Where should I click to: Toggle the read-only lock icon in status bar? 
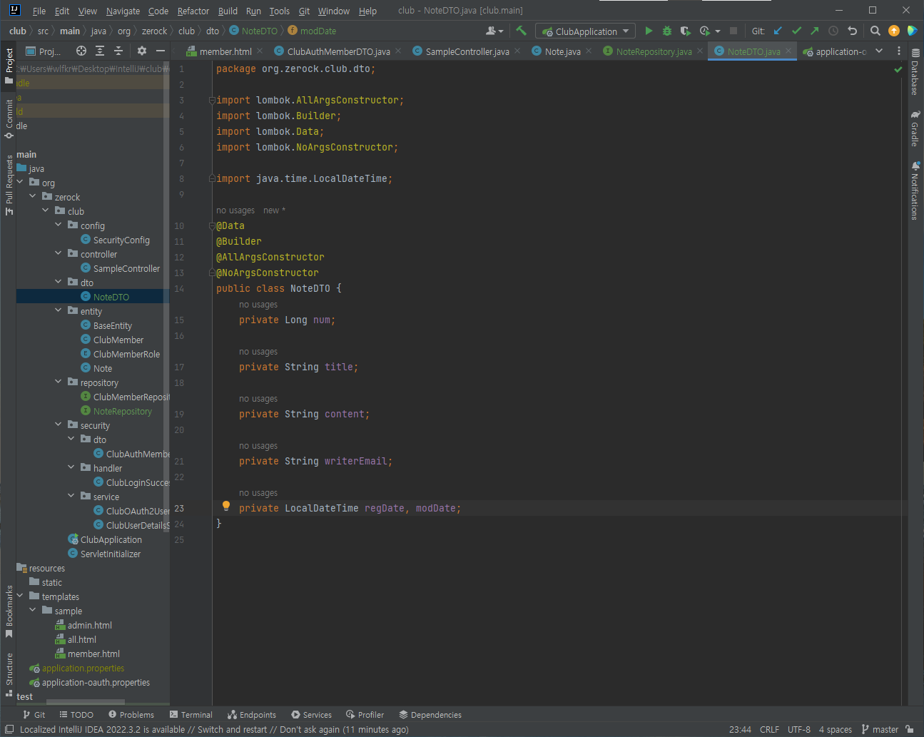[x=909, y=729]
